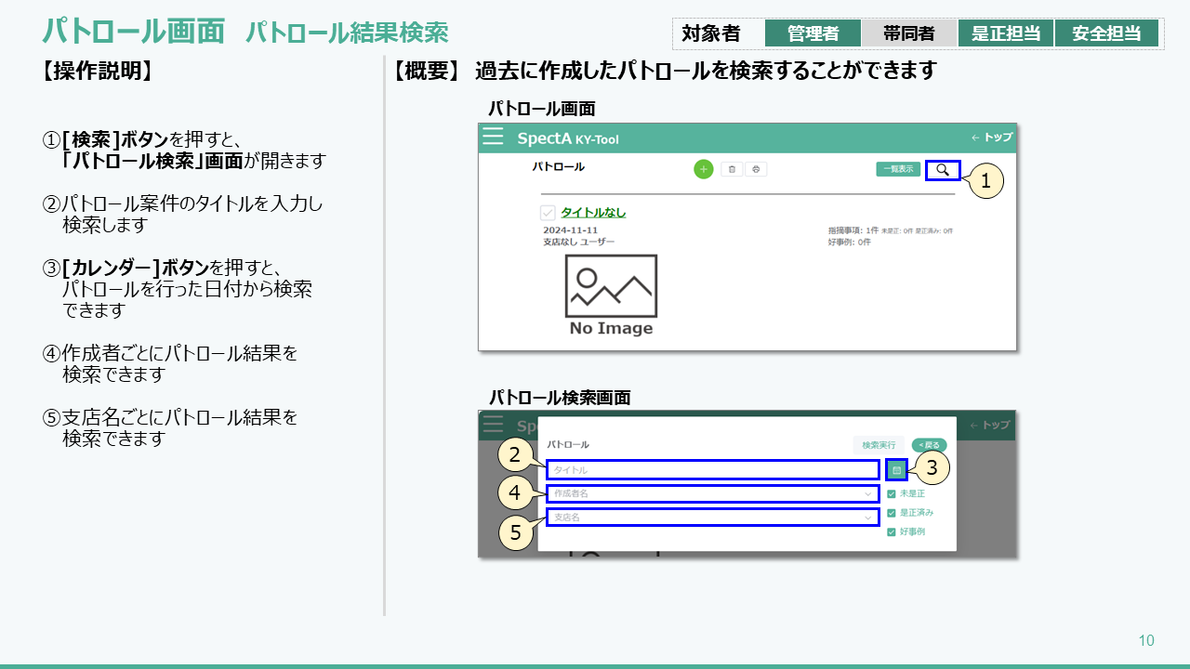This screenshot has width=1190, height=669.
Task: Click the 一覧表示 button
Action: (898, 169)
